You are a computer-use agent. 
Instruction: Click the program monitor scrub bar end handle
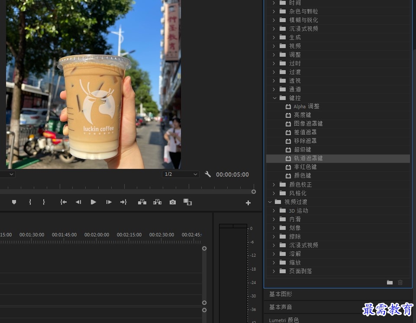coord(254,192)
